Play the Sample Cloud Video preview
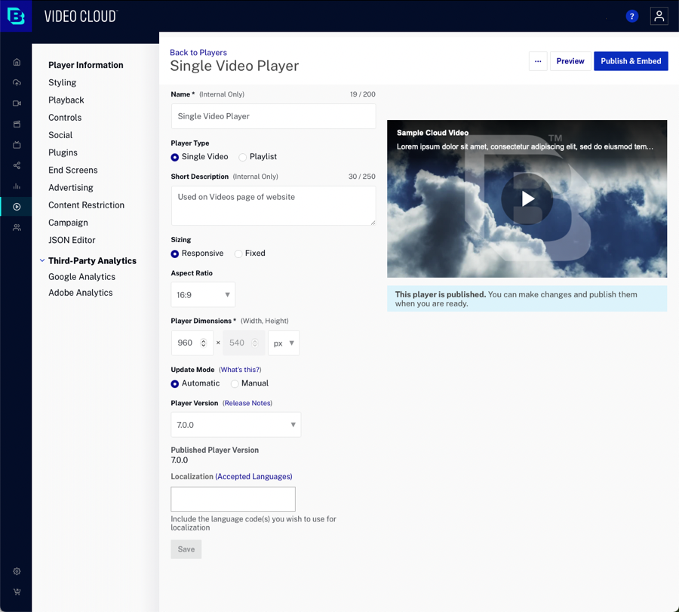Screen dimensions: 679x612 [x=527, y=198]
